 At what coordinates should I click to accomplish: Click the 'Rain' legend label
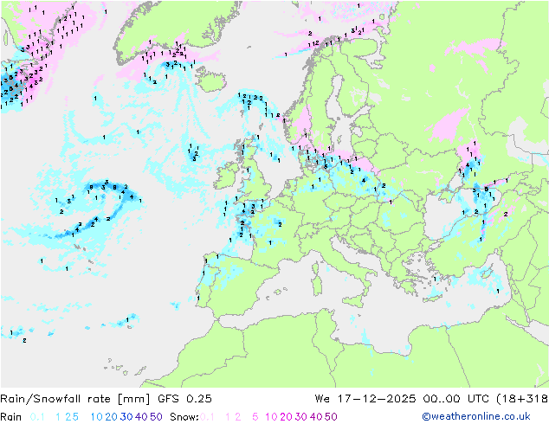(11, 417)
